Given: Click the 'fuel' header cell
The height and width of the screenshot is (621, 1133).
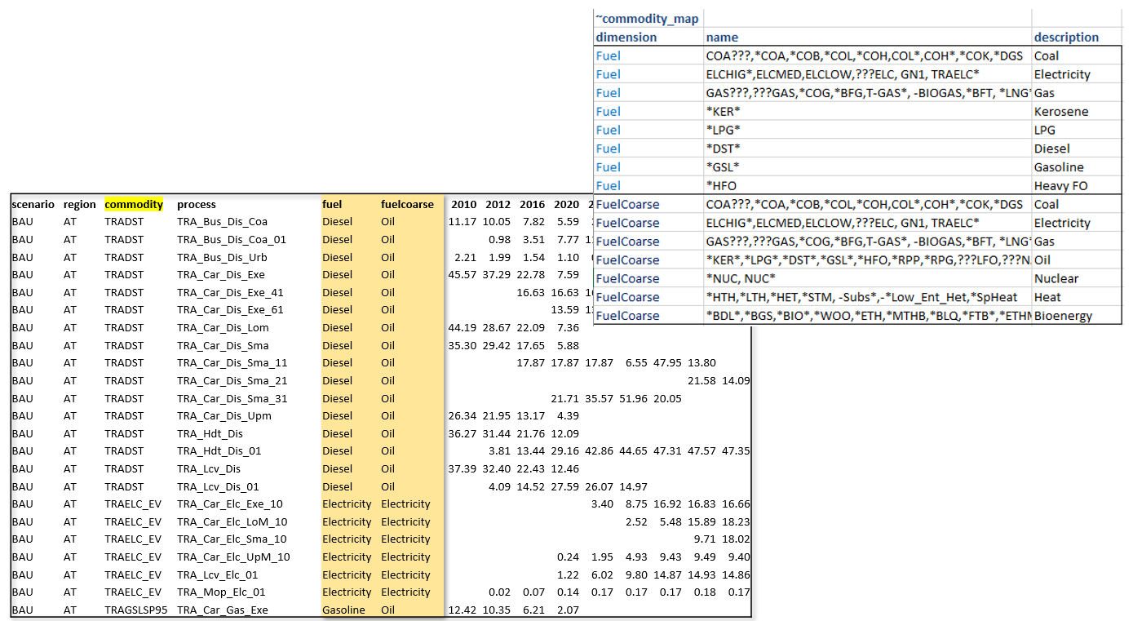Looking at the screenshot, I should click(x=332, y=204).
